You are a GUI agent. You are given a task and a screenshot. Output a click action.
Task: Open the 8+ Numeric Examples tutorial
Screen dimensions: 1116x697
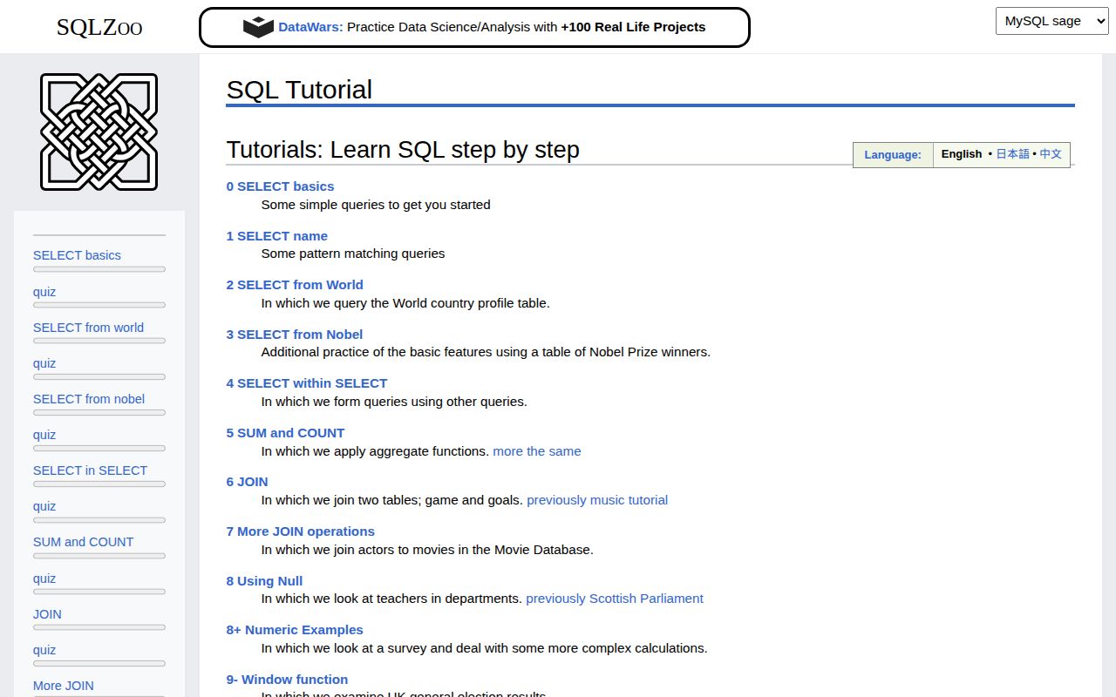click(295, 629)
